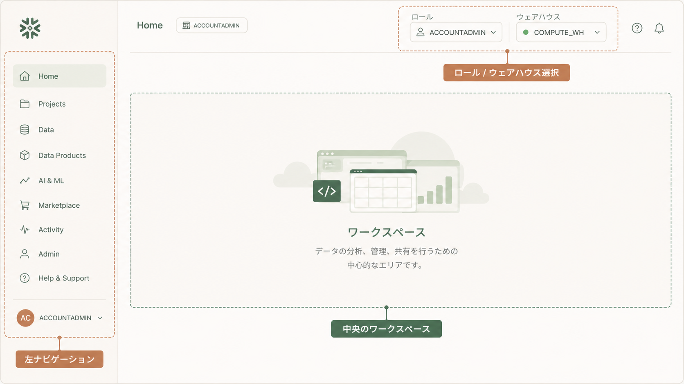Expand the ACCOUNTADMIN role dropdown
Screen dimensions: 684x384
(456, 32)
